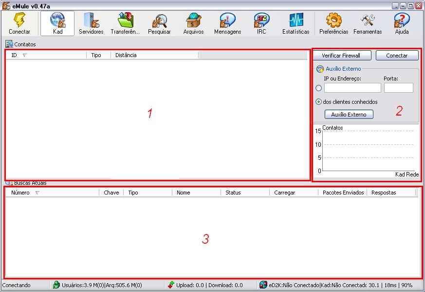Click the Auxílio Externo button
Image resolution: width=425 pixels, height=292 pixels.
pyautogui.click(x=349, y=115)
